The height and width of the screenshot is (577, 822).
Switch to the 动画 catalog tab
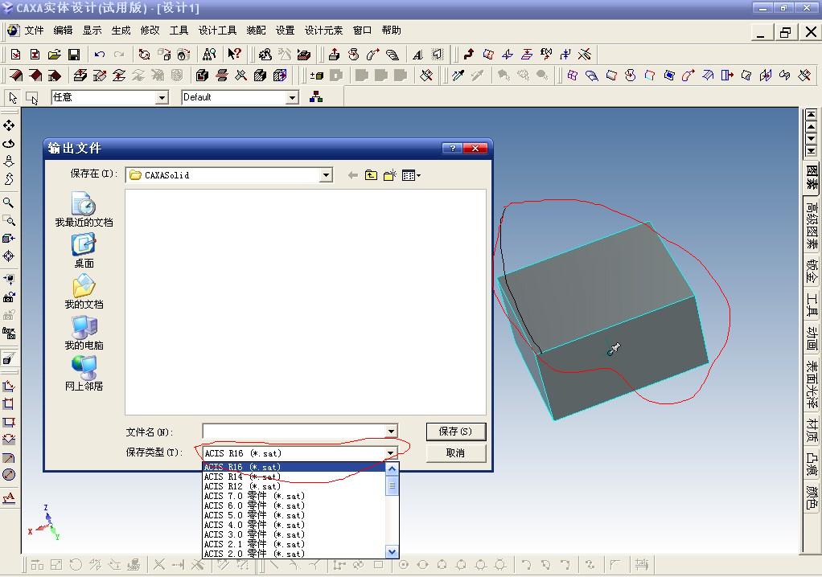pos(811,339)
